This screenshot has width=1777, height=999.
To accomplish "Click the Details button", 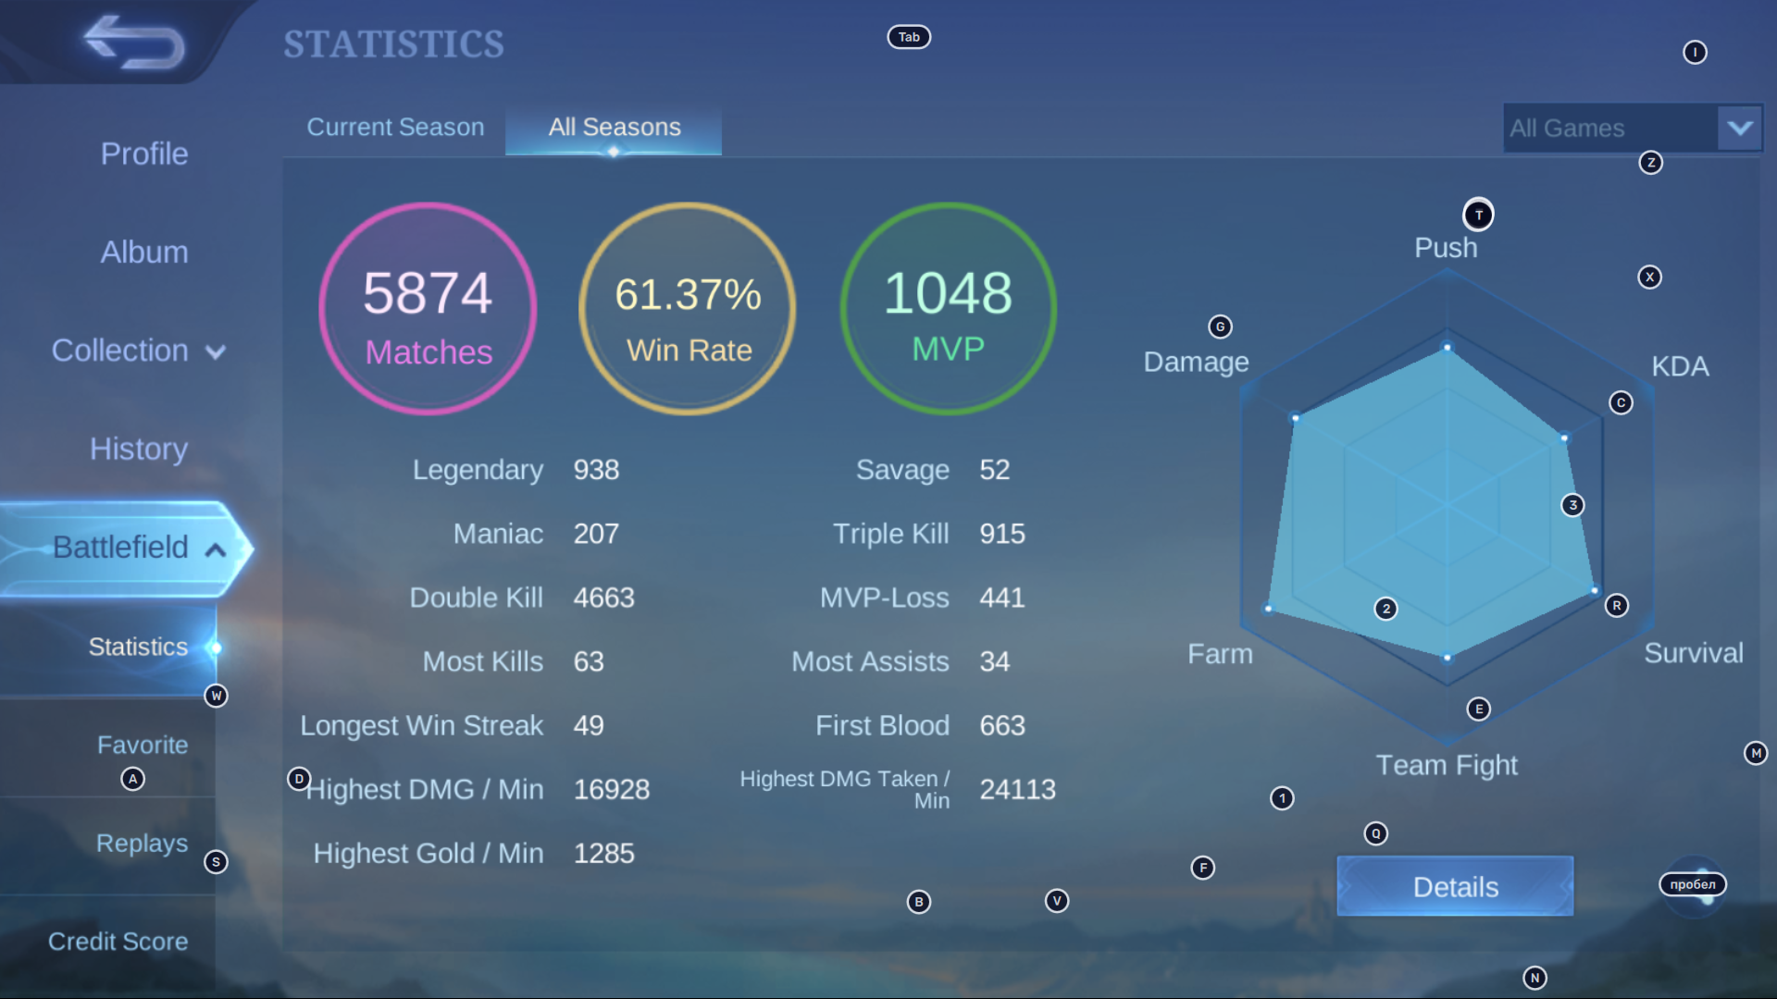I will coord(1455,886).
